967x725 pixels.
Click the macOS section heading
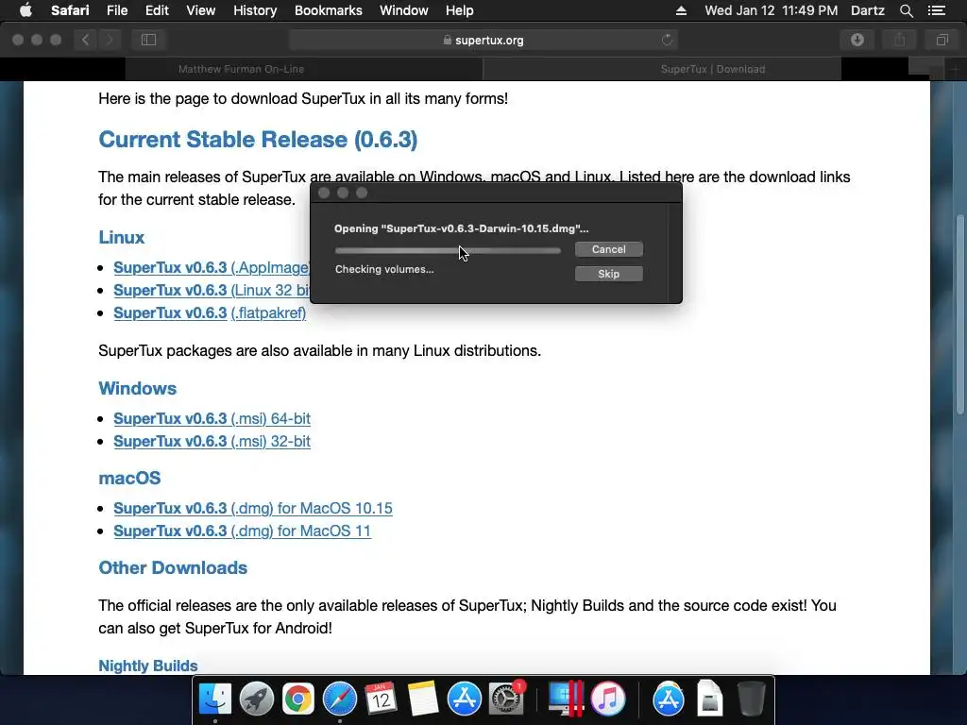pos(129,479)
